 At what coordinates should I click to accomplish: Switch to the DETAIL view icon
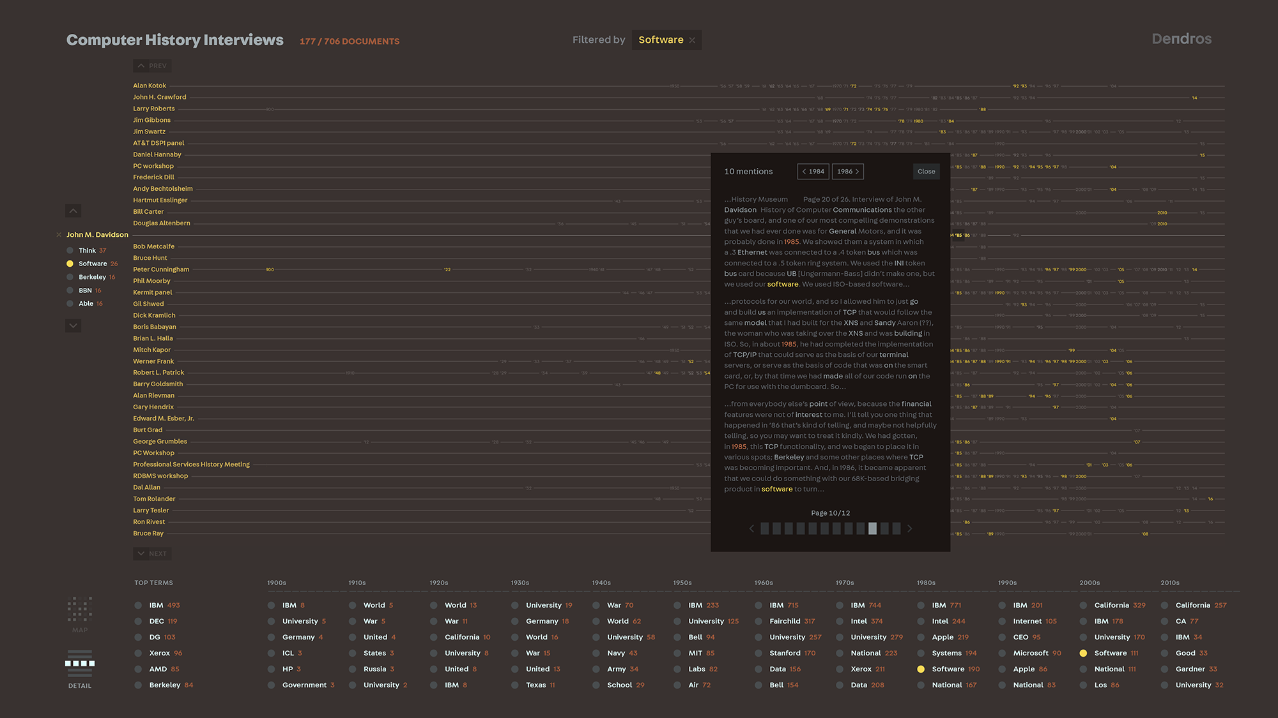[x=80, y=664]
